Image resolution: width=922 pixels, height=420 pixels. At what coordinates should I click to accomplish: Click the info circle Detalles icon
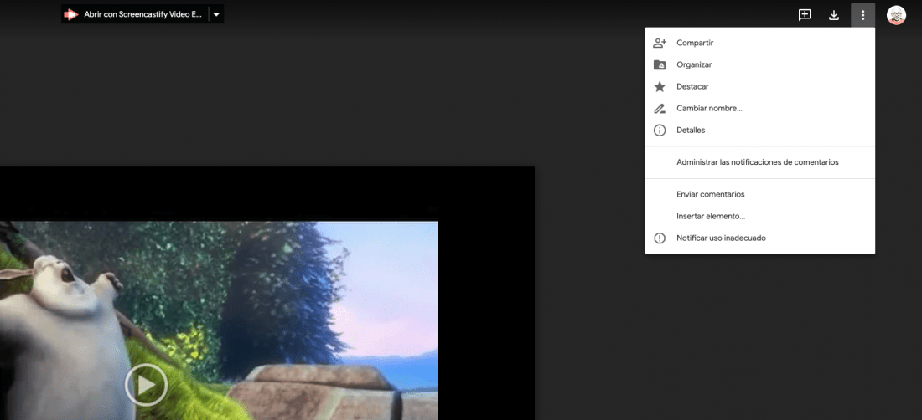pyautogui.click(x=660, y=131)
